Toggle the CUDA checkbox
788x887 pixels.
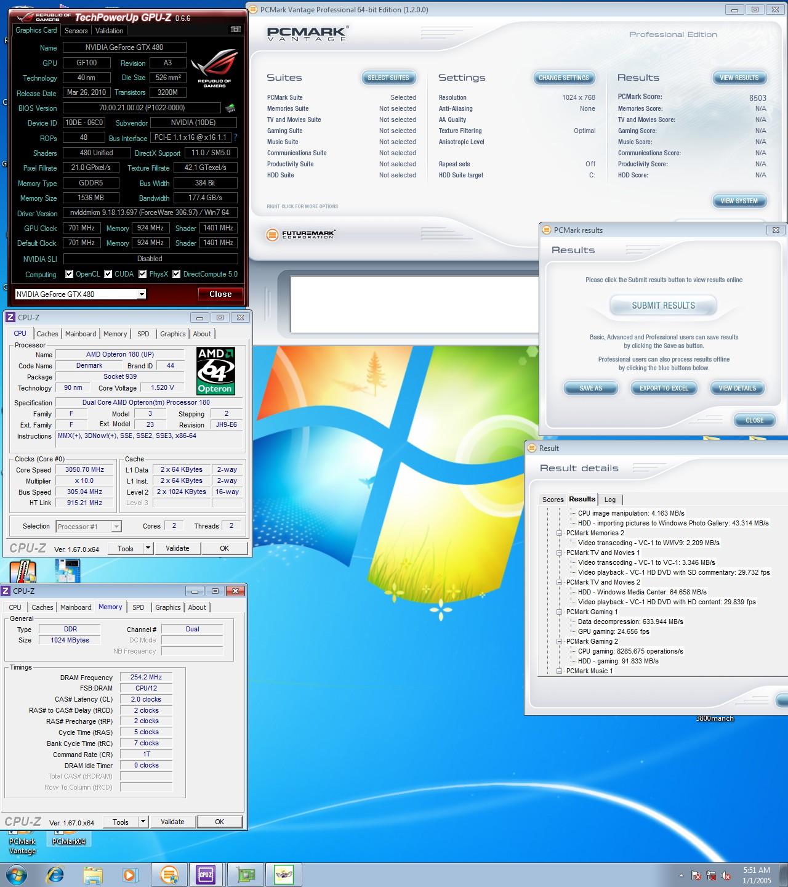pyautogui.click(x=108, y=274)
